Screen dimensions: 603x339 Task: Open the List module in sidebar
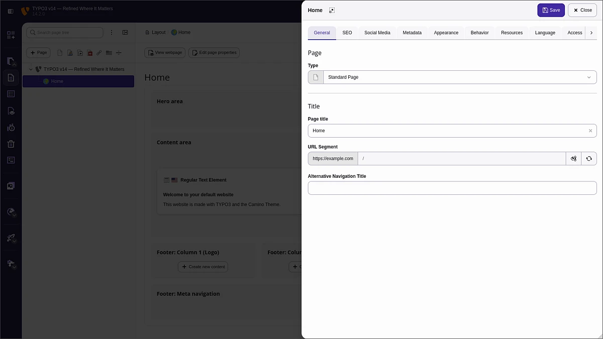click(x=11, y=94)
